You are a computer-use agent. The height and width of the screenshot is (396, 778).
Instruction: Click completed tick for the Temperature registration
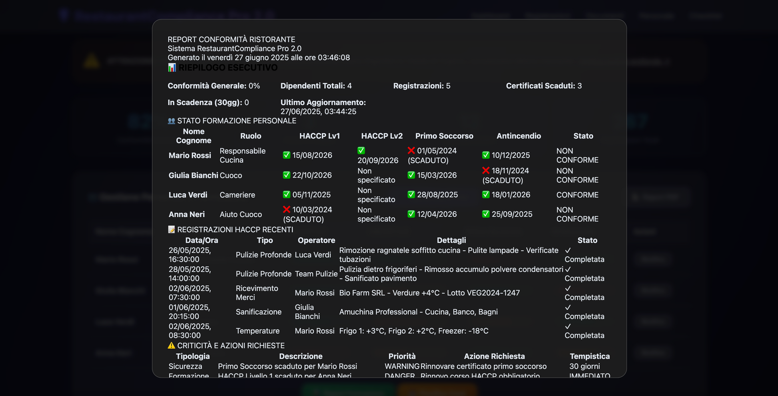point(568,326)
